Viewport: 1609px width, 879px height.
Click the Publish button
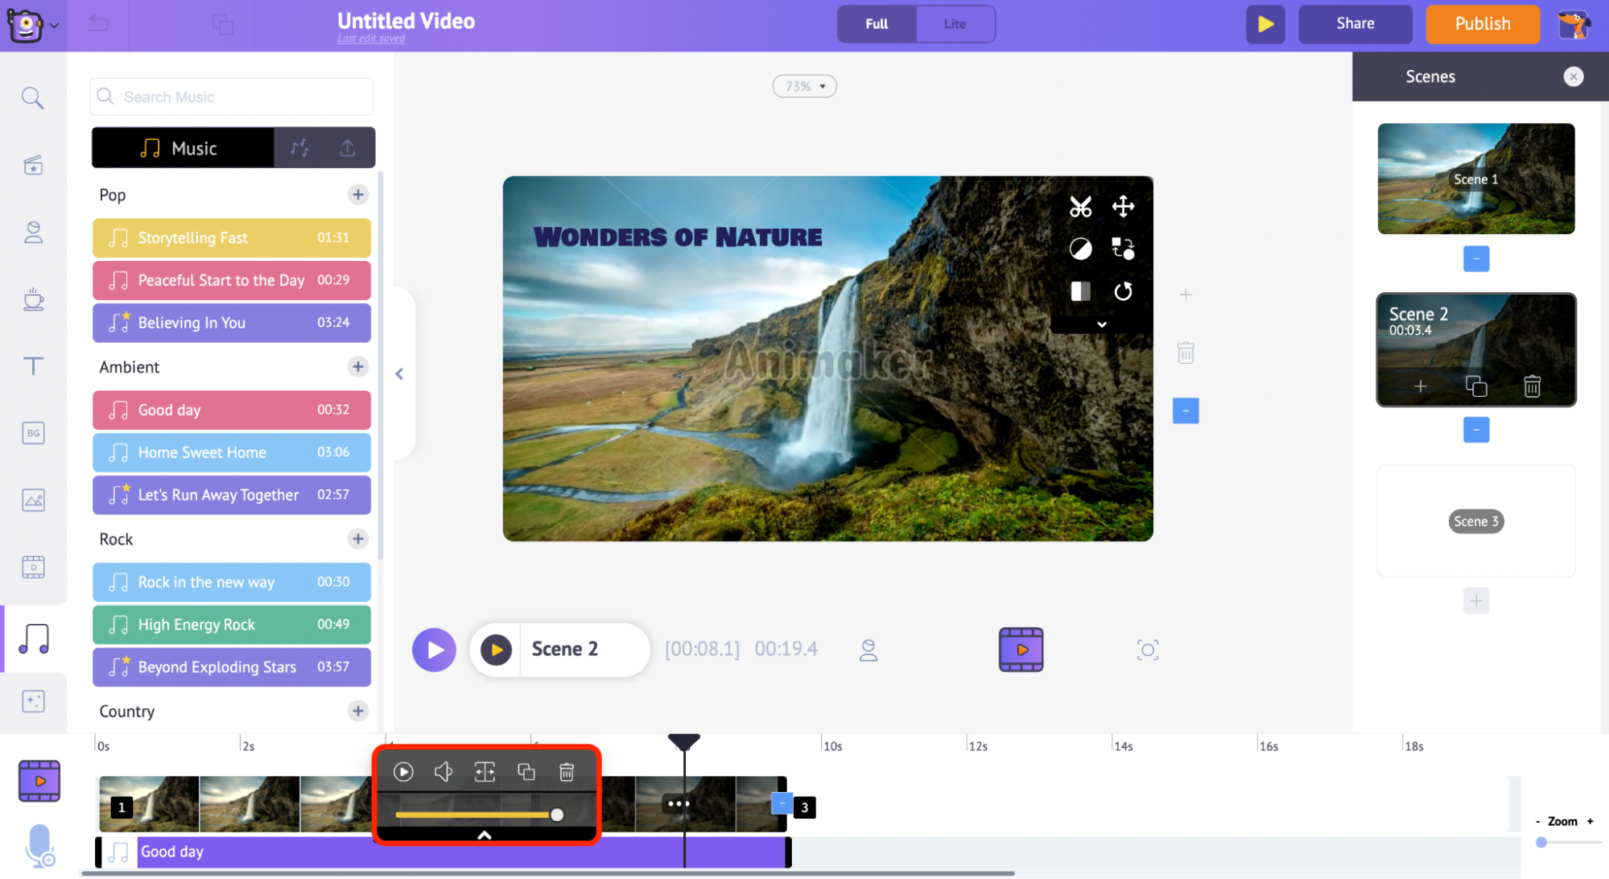(1483, 23)
